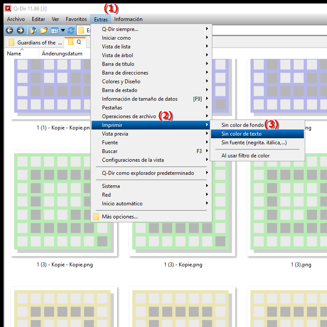Click file name 1 (3) - Kopie.png

point(183,265)
